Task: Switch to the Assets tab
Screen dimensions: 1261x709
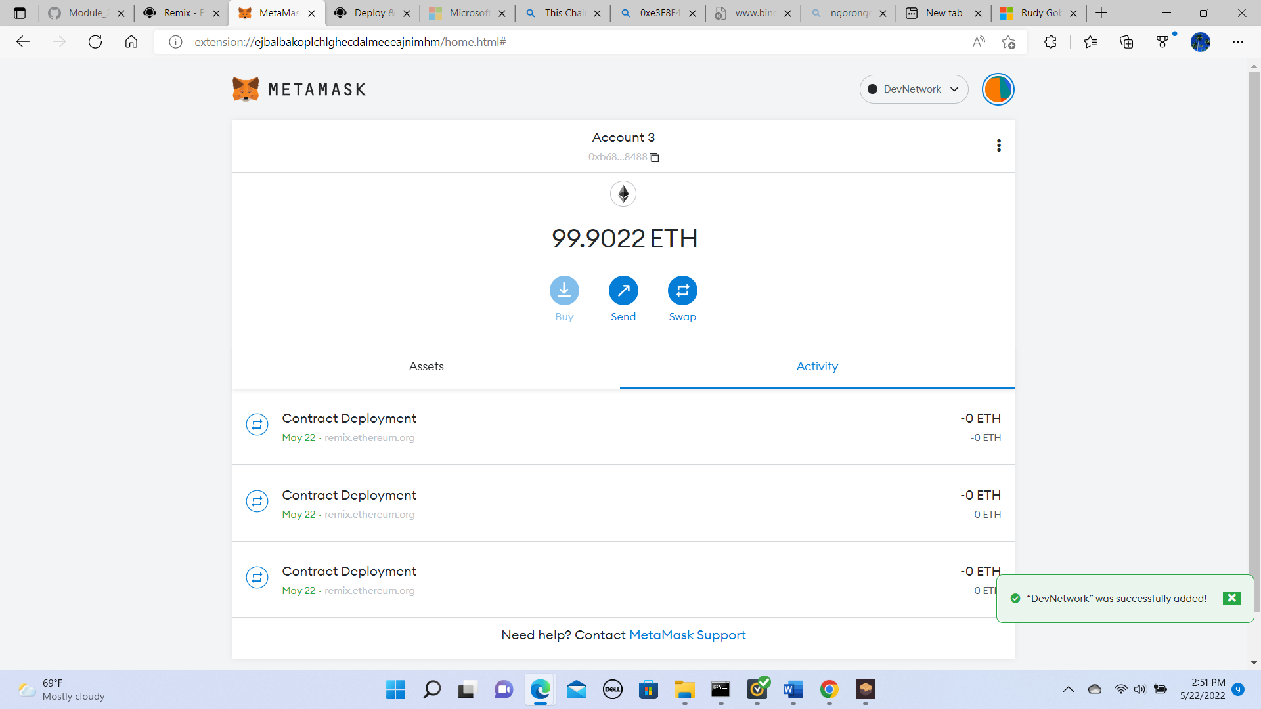Action: pyautogui.click(x=426, y=366)
